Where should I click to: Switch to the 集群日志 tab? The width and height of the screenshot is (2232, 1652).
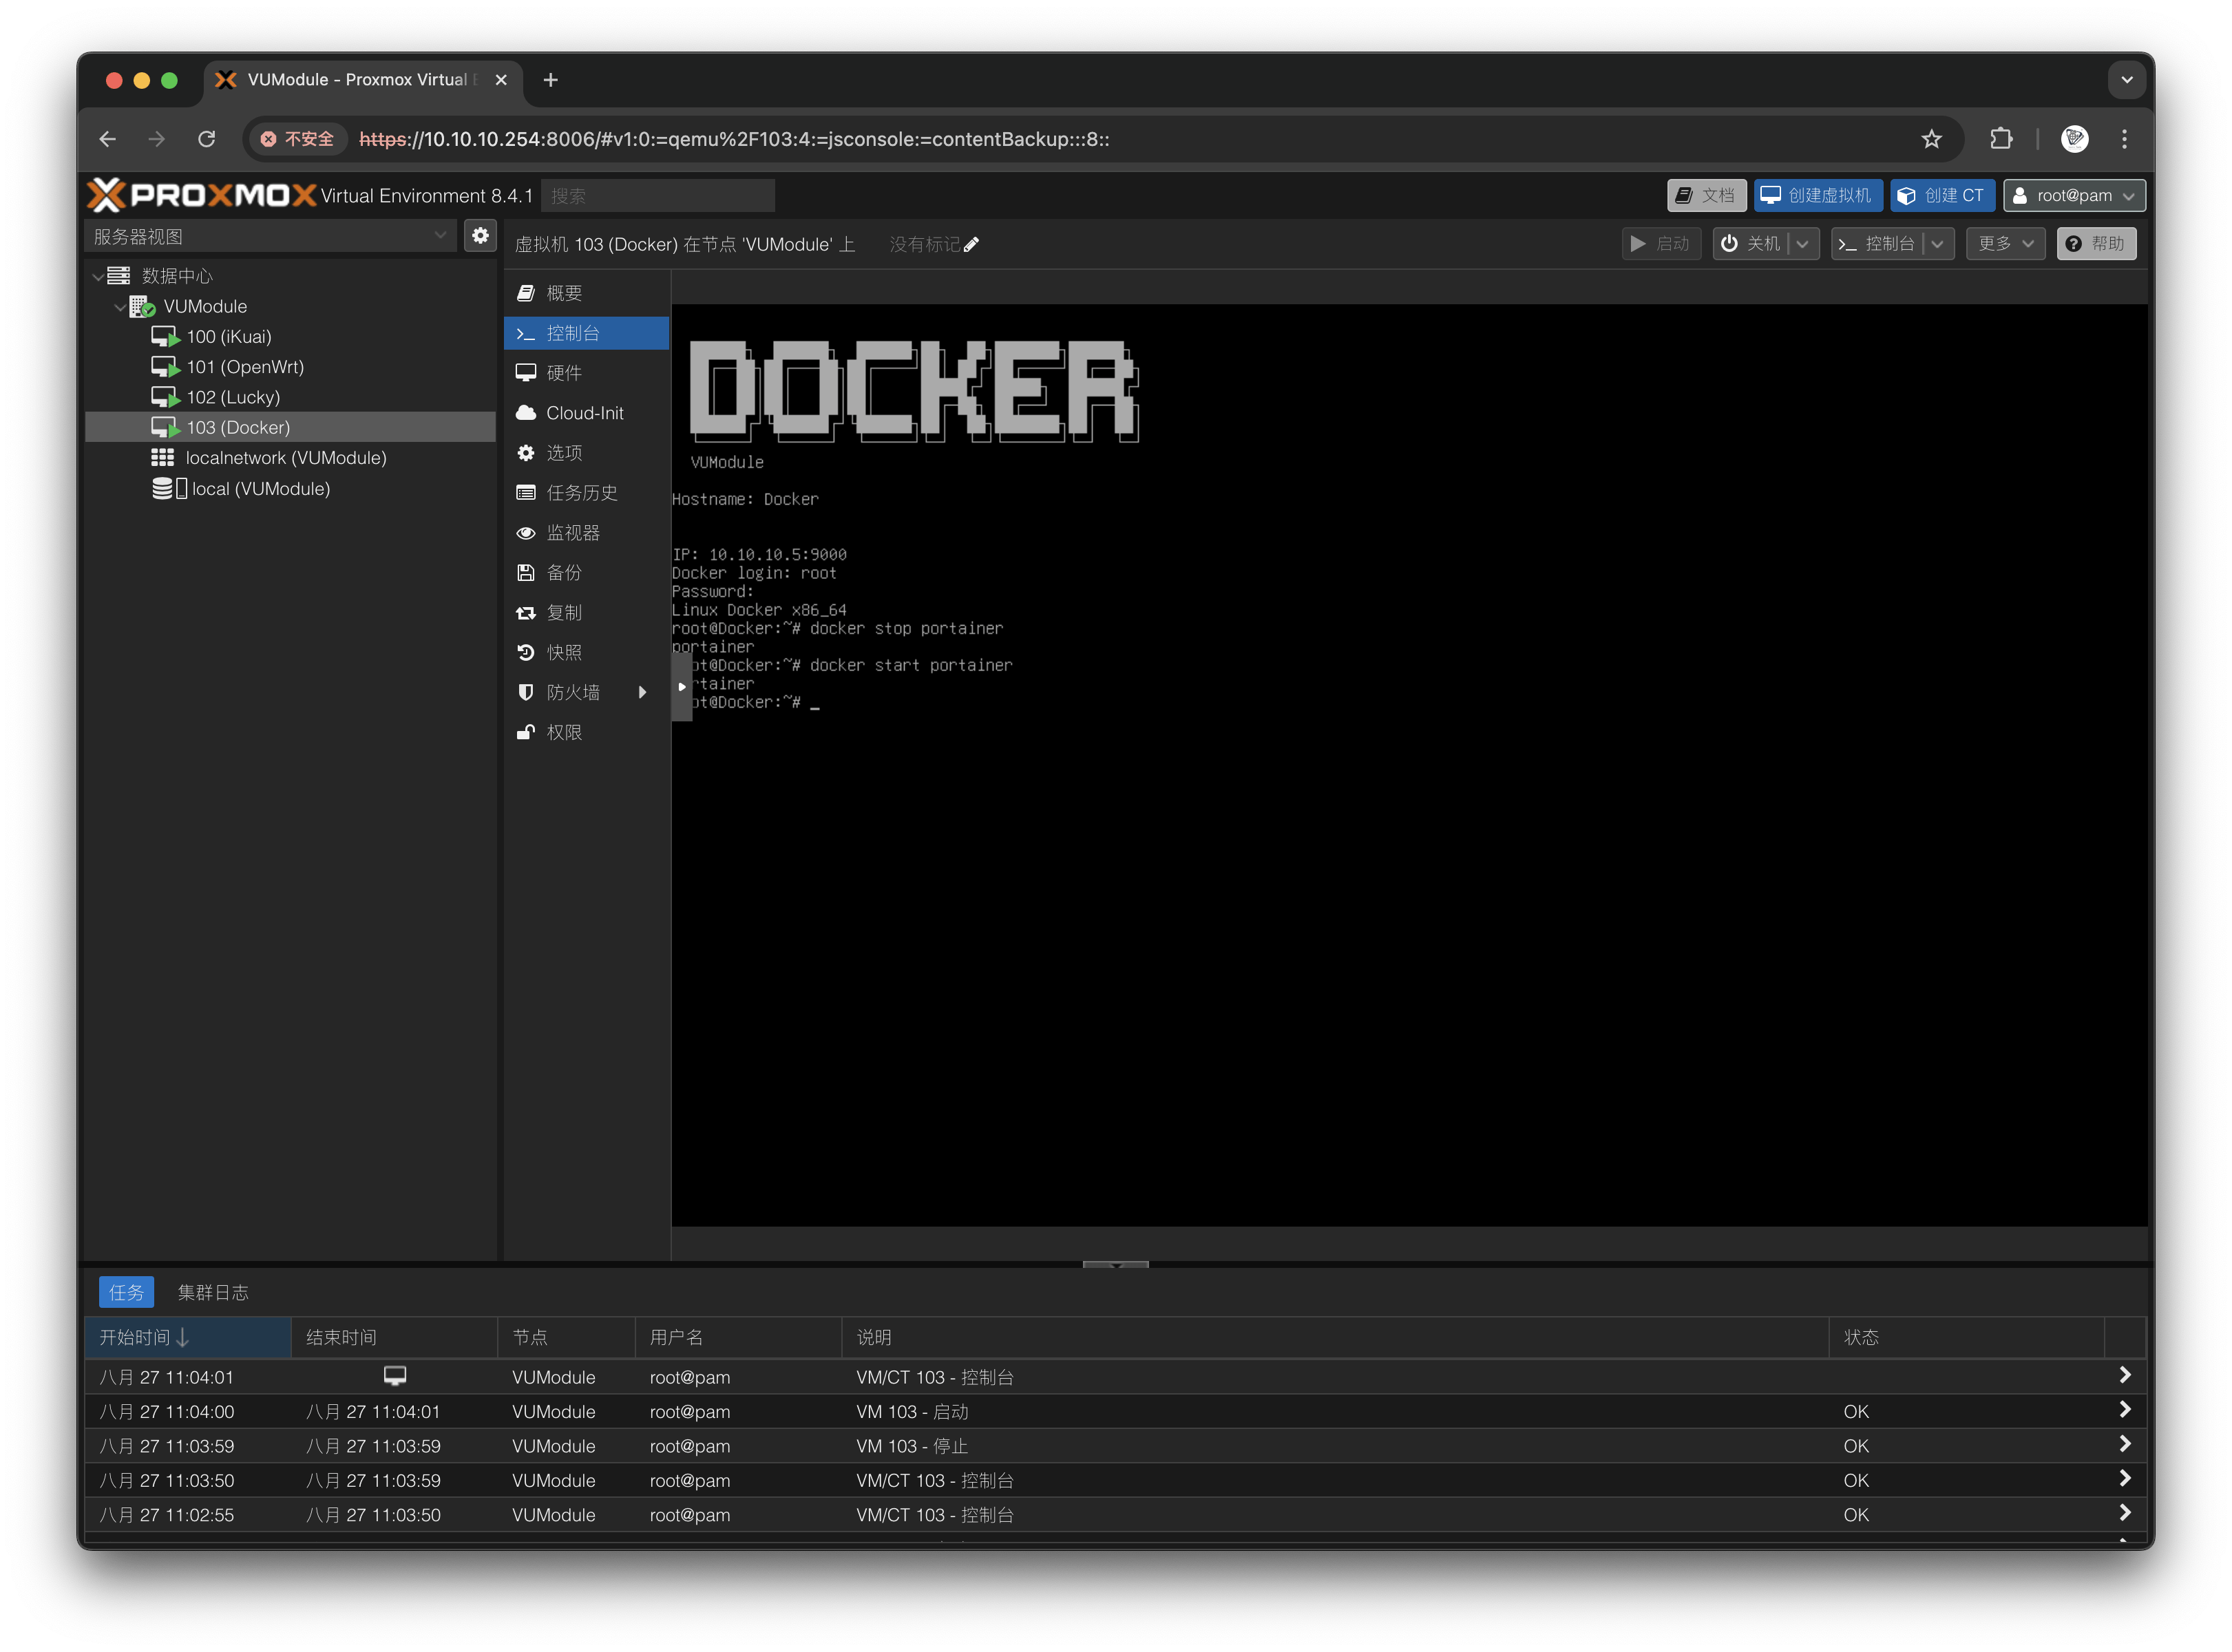tap(213, 1292)
